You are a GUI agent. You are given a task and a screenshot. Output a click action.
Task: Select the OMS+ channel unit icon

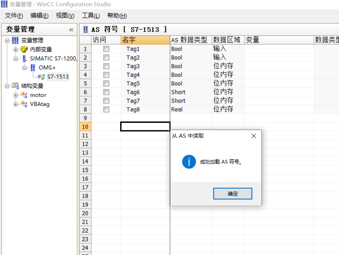[x=33, y=68]
